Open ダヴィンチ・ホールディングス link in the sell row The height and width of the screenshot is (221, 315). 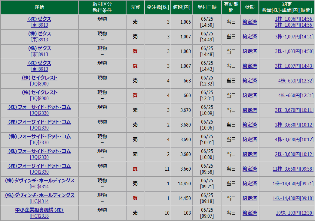coord(39,181)
